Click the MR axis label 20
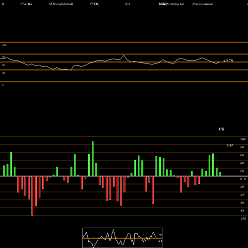 [x=242, y=171]
